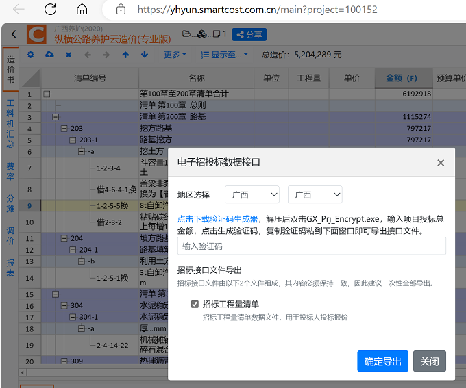Close the 电子招投标数据接口 dialog

click(441, 163)
